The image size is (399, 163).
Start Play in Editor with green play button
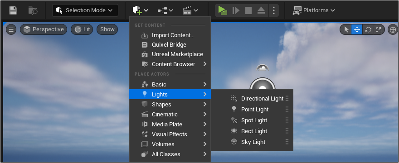[x=223, y=10]
